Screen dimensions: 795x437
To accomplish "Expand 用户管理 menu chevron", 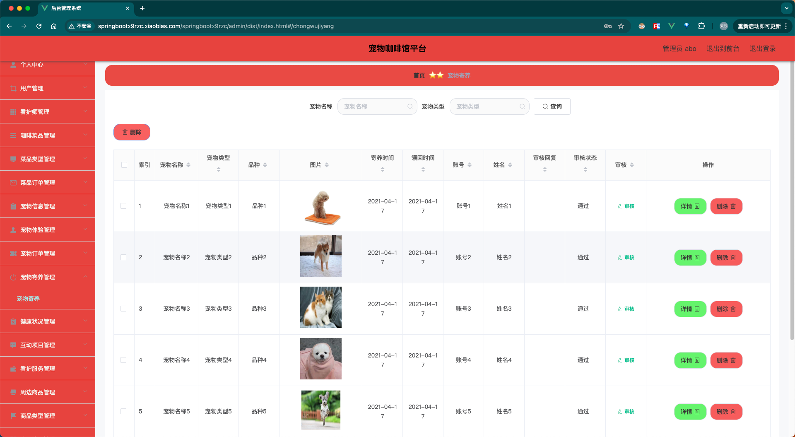I will (x=85, y=87).
